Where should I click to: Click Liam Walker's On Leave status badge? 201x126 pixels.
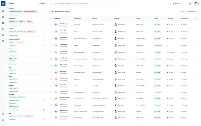coord(158,45)
